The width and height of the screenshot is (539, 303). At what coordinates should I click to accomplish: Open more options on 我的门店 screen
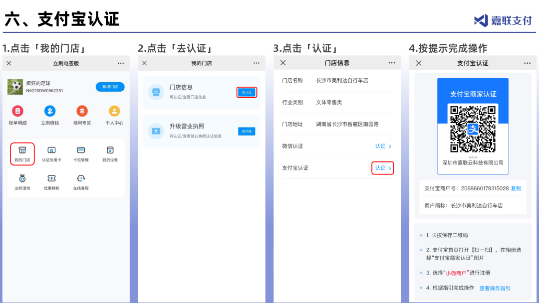coord(257,63)
